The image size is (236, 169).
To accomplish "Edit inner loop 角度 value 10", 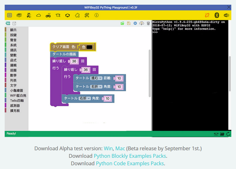I will point(119,87).
